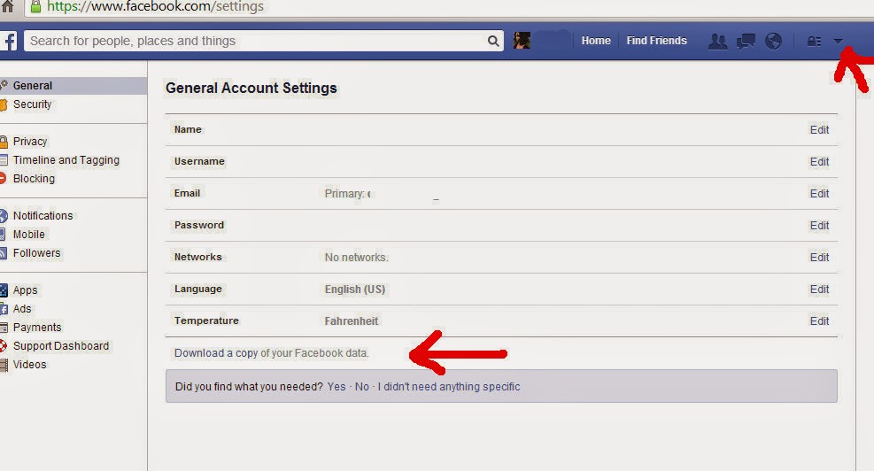Click the red Blocking sidebar icon
874x471 pixels.
click(3, 178)
